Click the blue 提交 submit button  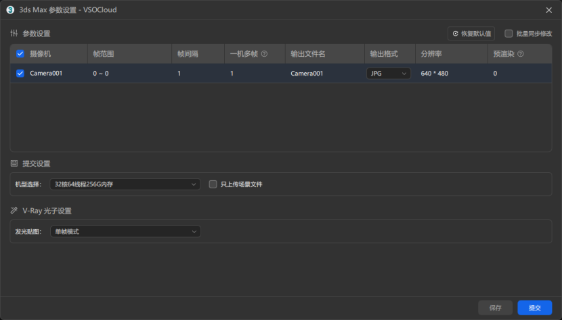tap(535, 308)
